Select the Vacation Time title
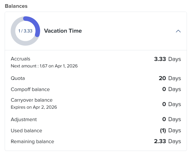The height and width of the screenshot is (153, 189). [63, 31]
